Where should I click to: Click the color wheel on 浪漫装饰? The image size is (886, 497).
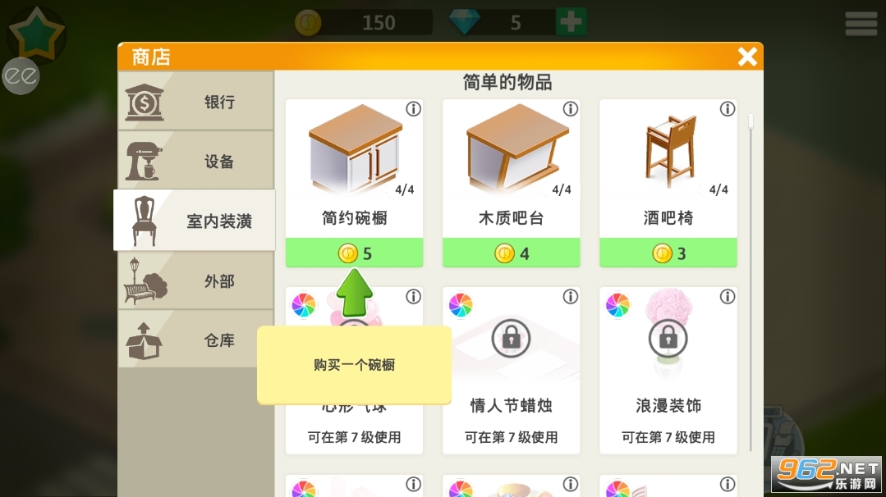(617, 305)
